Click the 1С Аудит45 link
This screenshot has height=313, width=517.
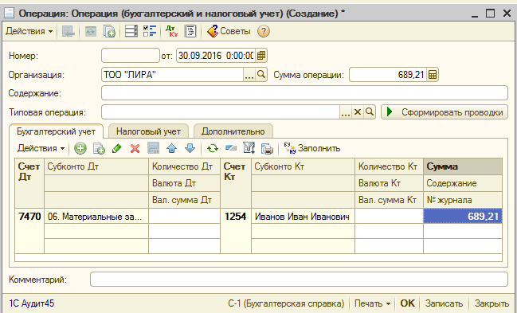[x=31, y=303]
